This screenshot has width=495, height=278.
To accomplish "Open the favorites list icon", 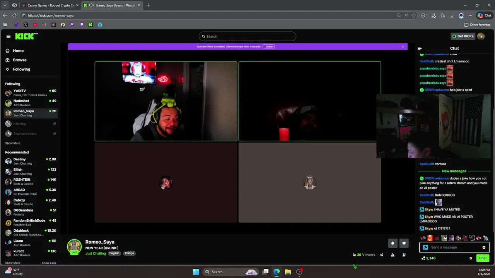I will point(442,15).
